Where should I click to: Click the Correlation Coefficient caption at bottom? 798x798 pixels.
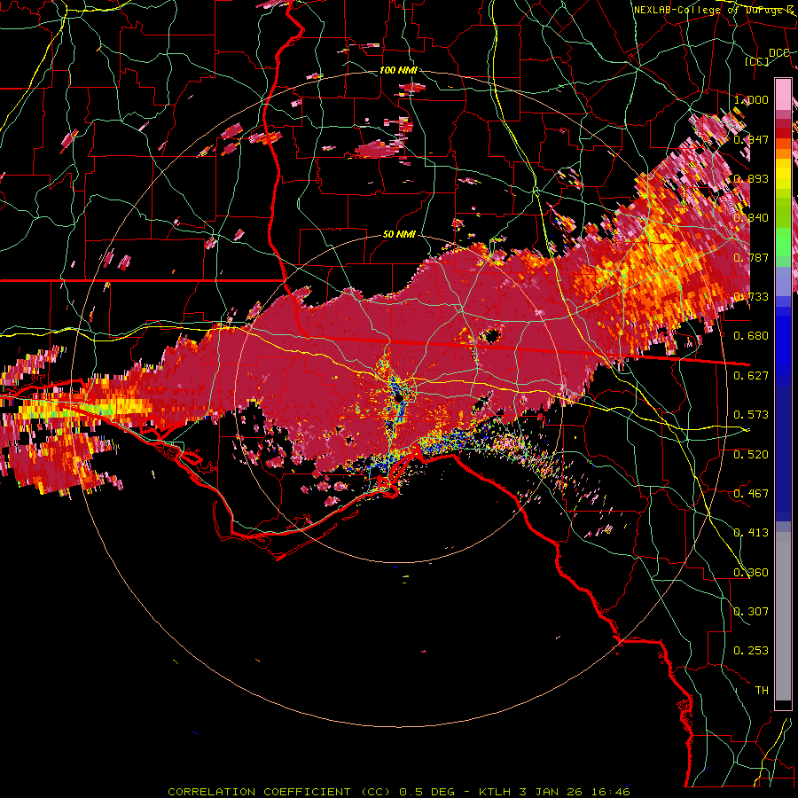click(x=399, y=792)
